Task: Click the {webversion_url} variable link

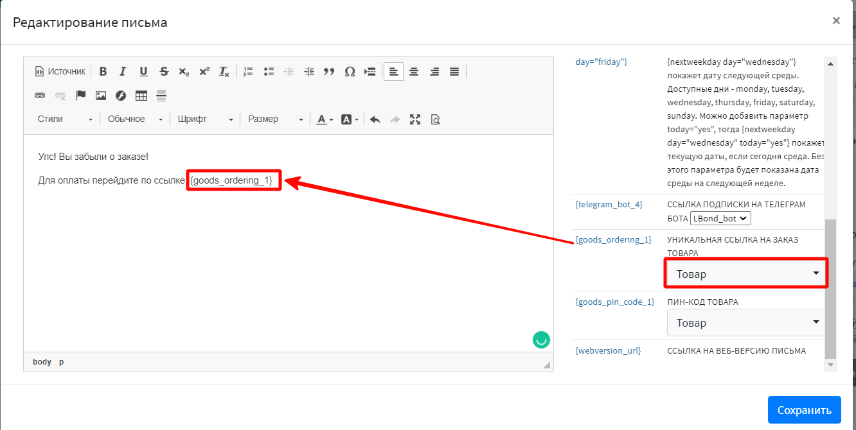Action: pos(608,351)
